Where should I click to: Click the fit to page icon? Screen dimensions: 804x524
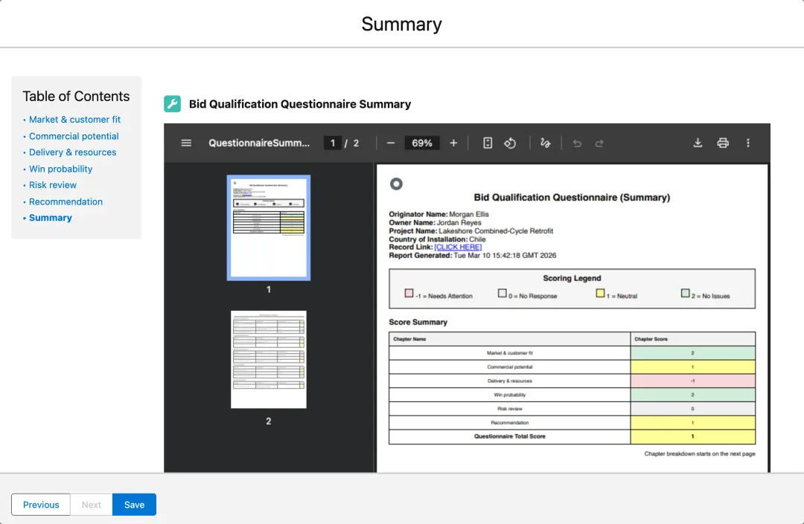pos(488,143)
